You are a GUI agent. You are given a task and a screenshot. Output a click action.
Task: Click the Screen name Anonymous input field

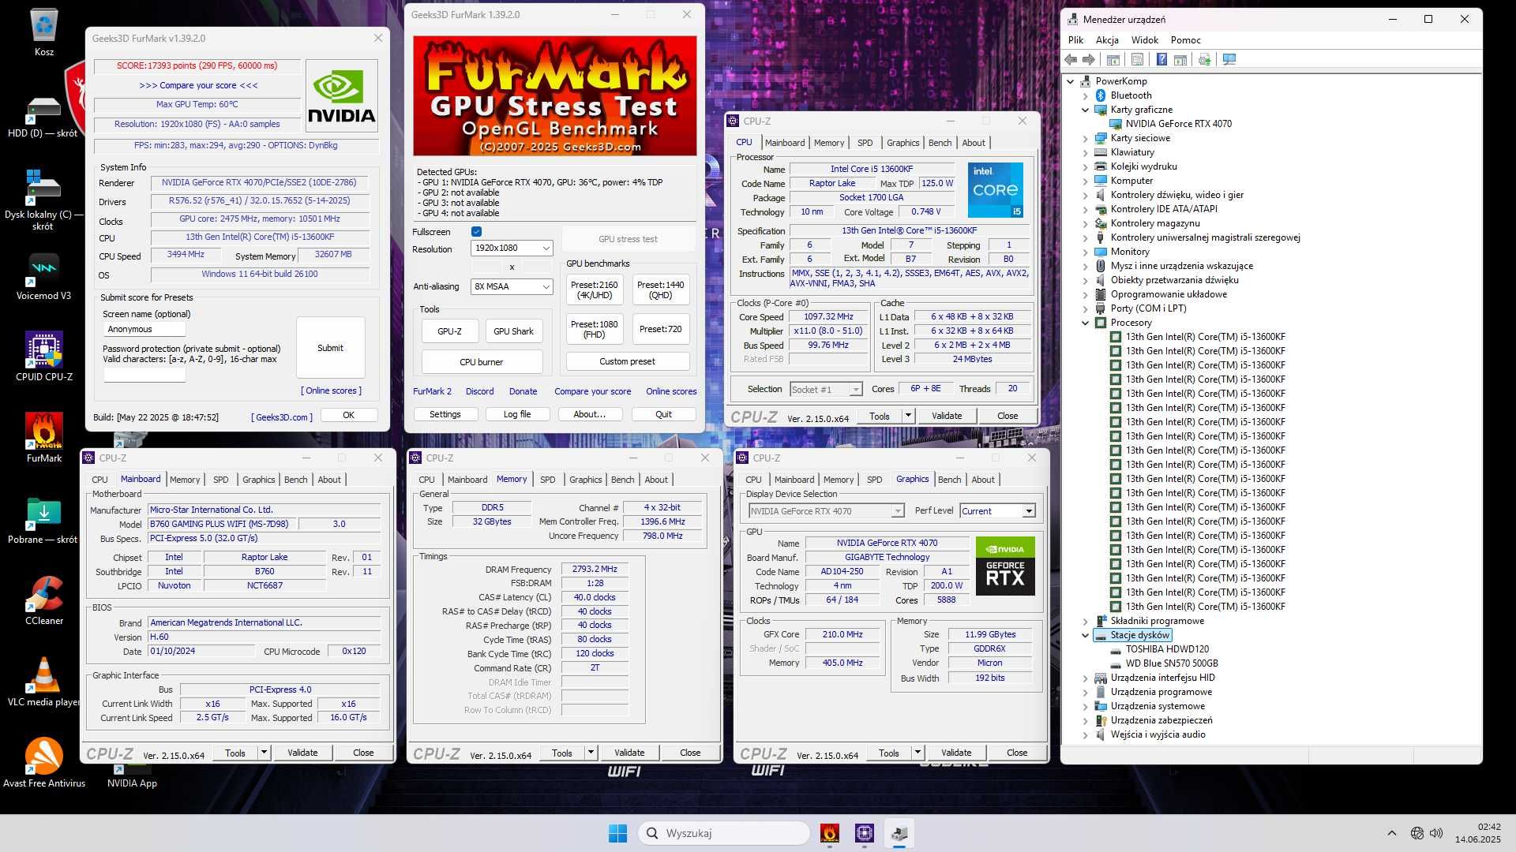point(144,329)
